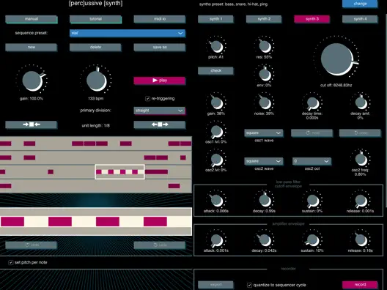The width and height of the screenshot is (387, 290).
Task: Click the pitch A1 knob
Action: 217,46
